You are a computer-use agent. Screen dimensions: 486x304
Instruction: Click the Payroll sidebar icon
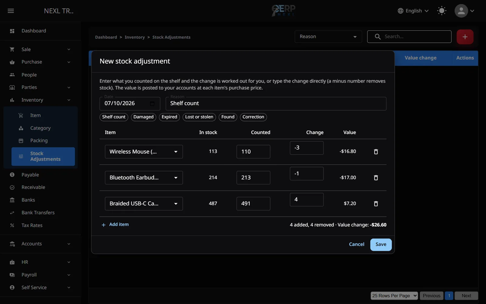coord(12,275)
